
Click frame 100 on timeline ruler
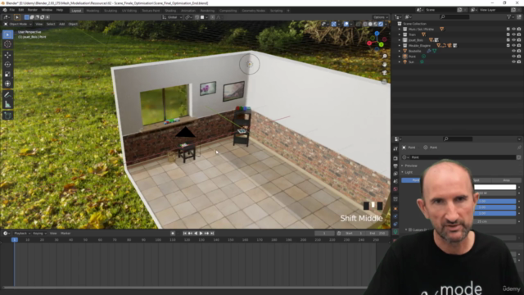tap(158, 240)
